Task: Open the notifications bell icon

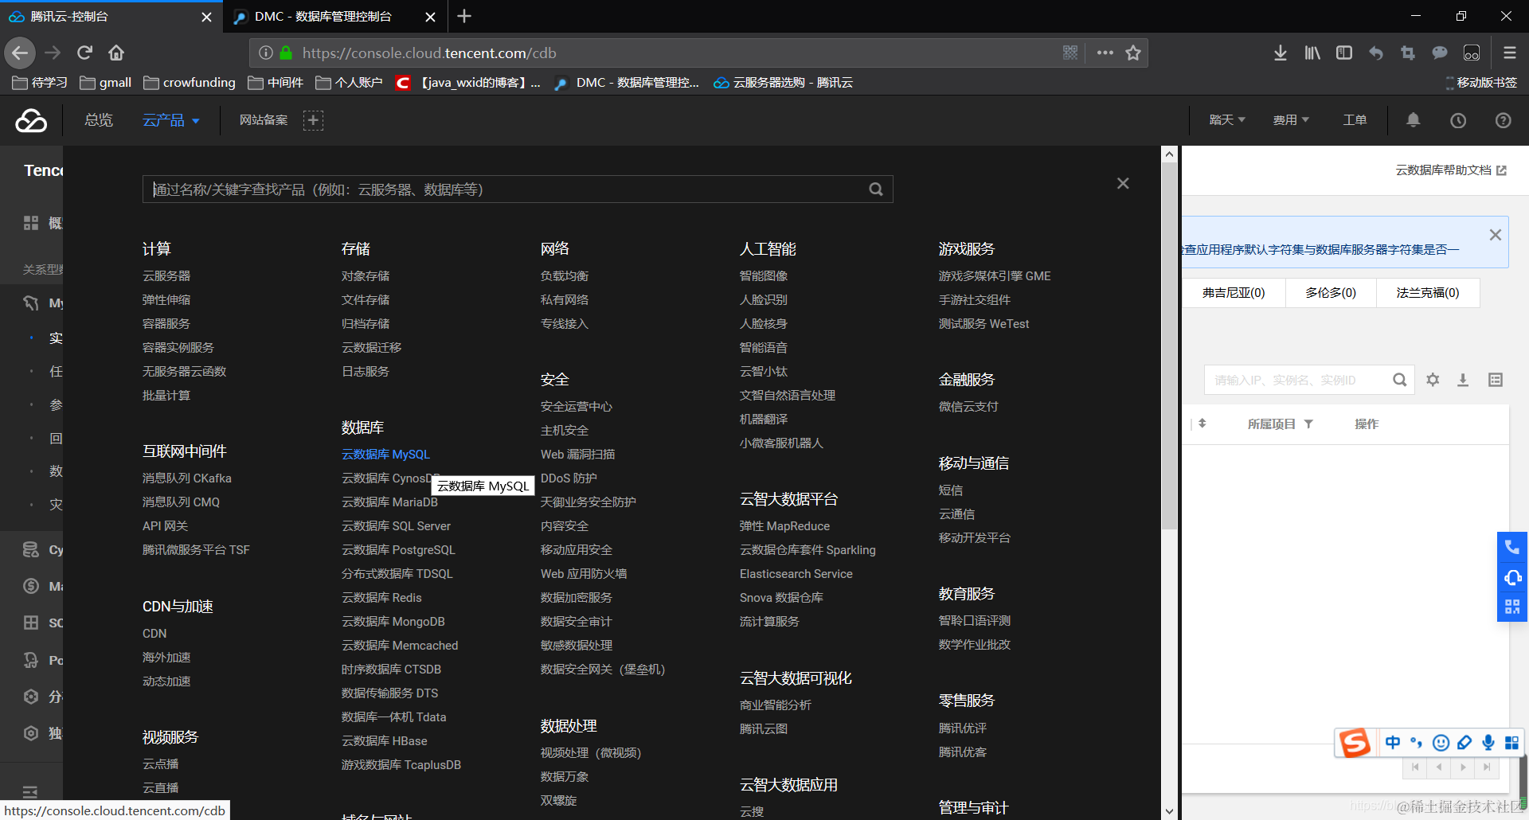Action: click(x=1413, y=120)
